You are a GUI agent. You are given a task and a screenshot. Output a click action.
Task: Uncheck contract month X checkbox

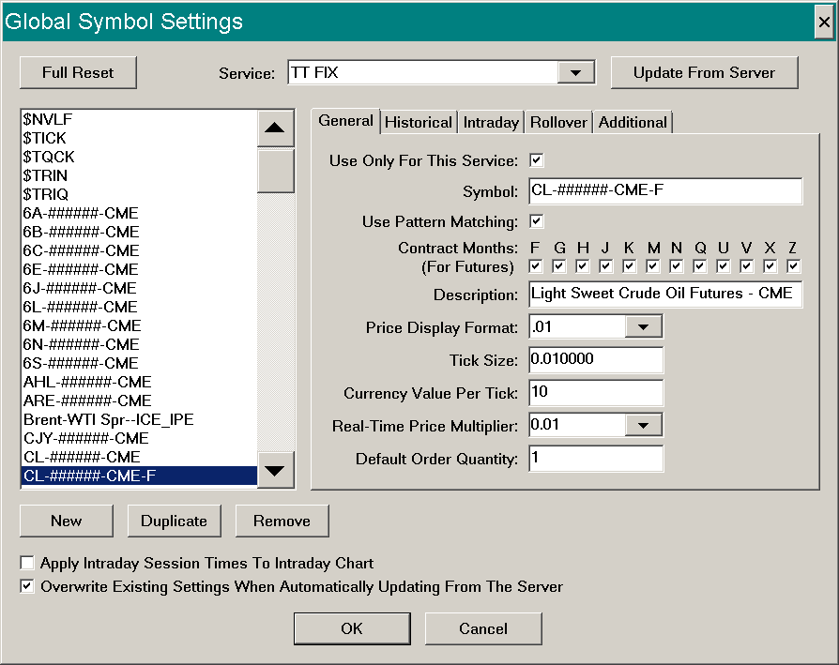770,266
